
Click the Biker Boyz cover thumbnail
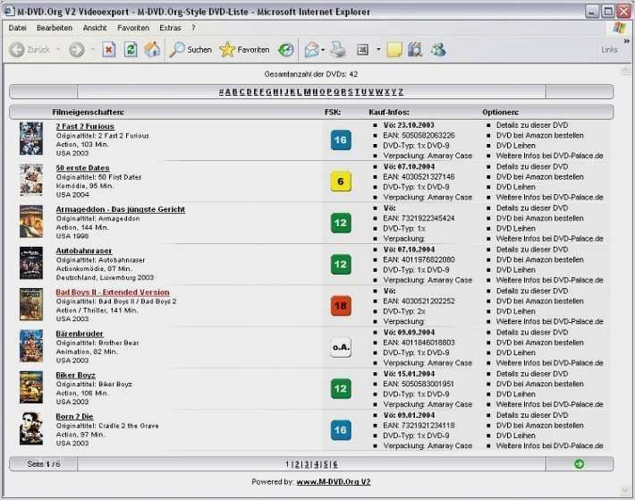pos(31,387)
